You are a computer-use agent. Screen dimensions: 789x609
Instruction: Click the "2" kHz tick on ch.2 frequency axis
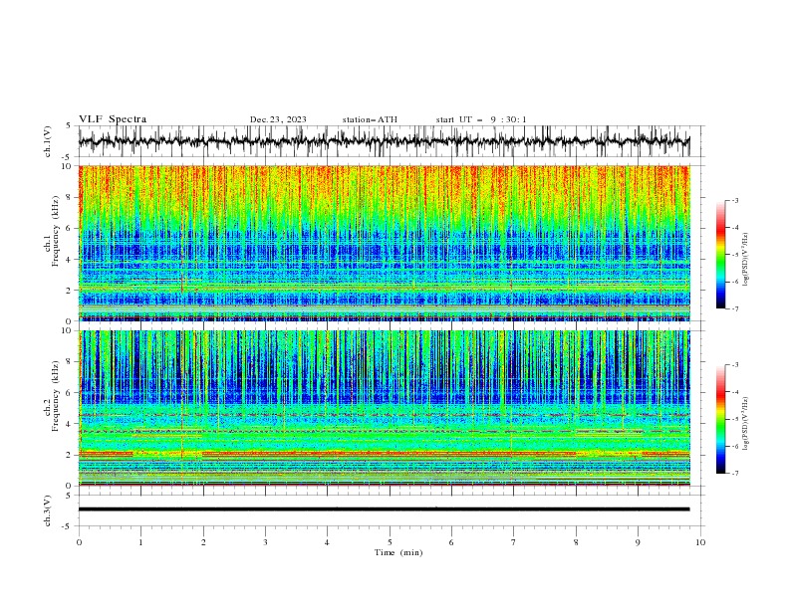pos(69,455)
